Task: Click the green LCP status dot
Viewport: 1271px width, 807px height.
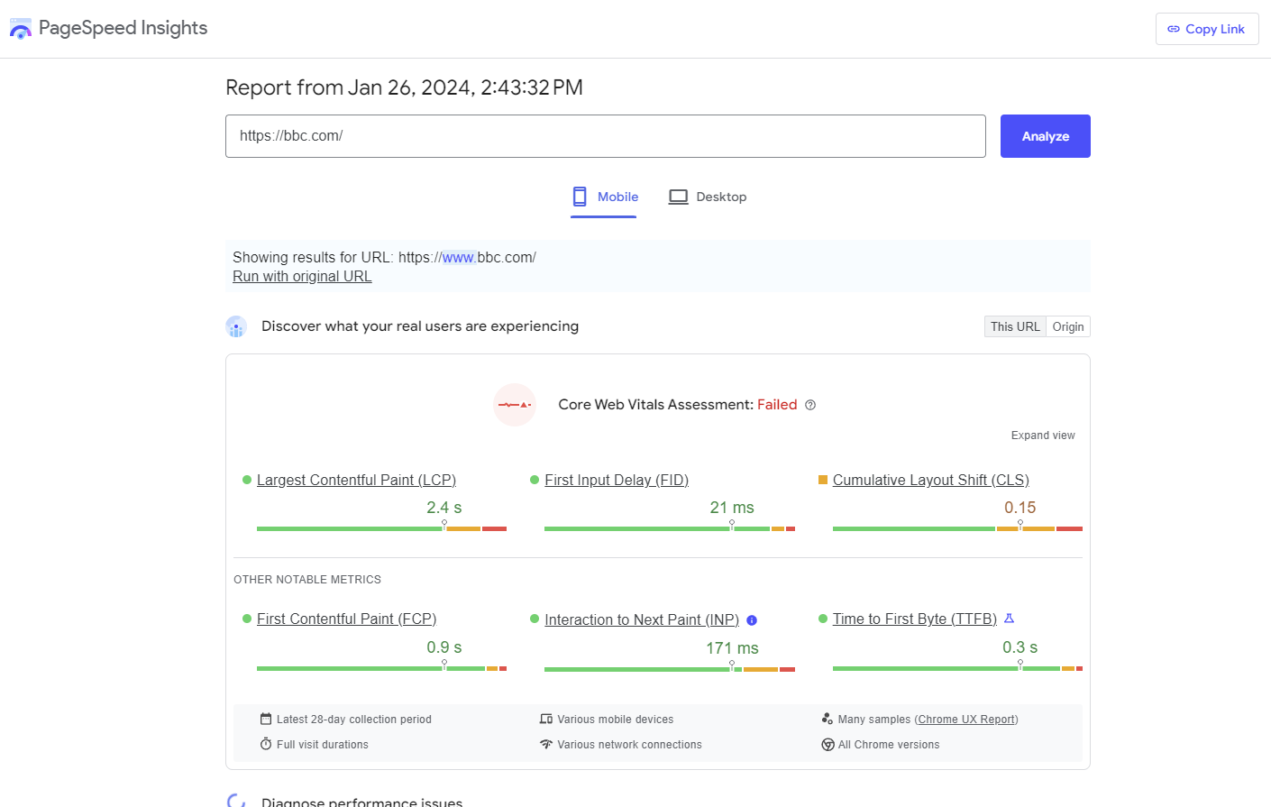Action: [x=247, y=480]
